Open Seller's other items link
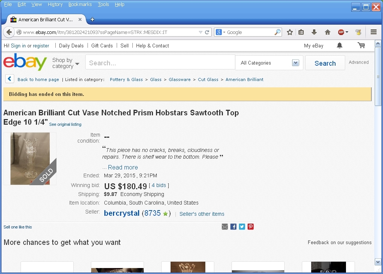Screen dimensions: 383x274 202,214
